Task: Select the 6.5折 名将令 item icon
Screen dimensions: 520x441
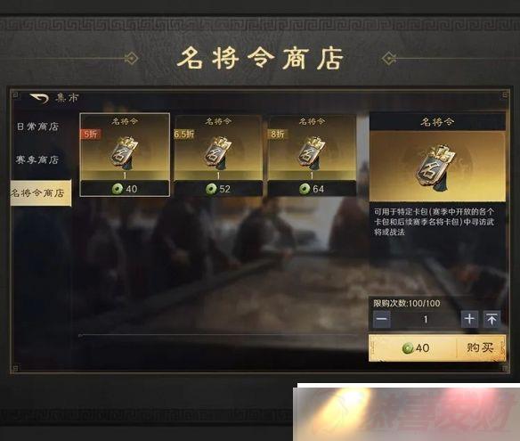Action: [218, 153]
